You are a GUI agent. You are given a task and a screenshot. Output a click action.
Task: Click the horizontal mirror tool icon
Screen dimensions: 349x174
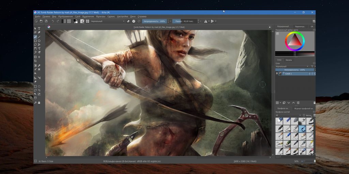point(206,21)
